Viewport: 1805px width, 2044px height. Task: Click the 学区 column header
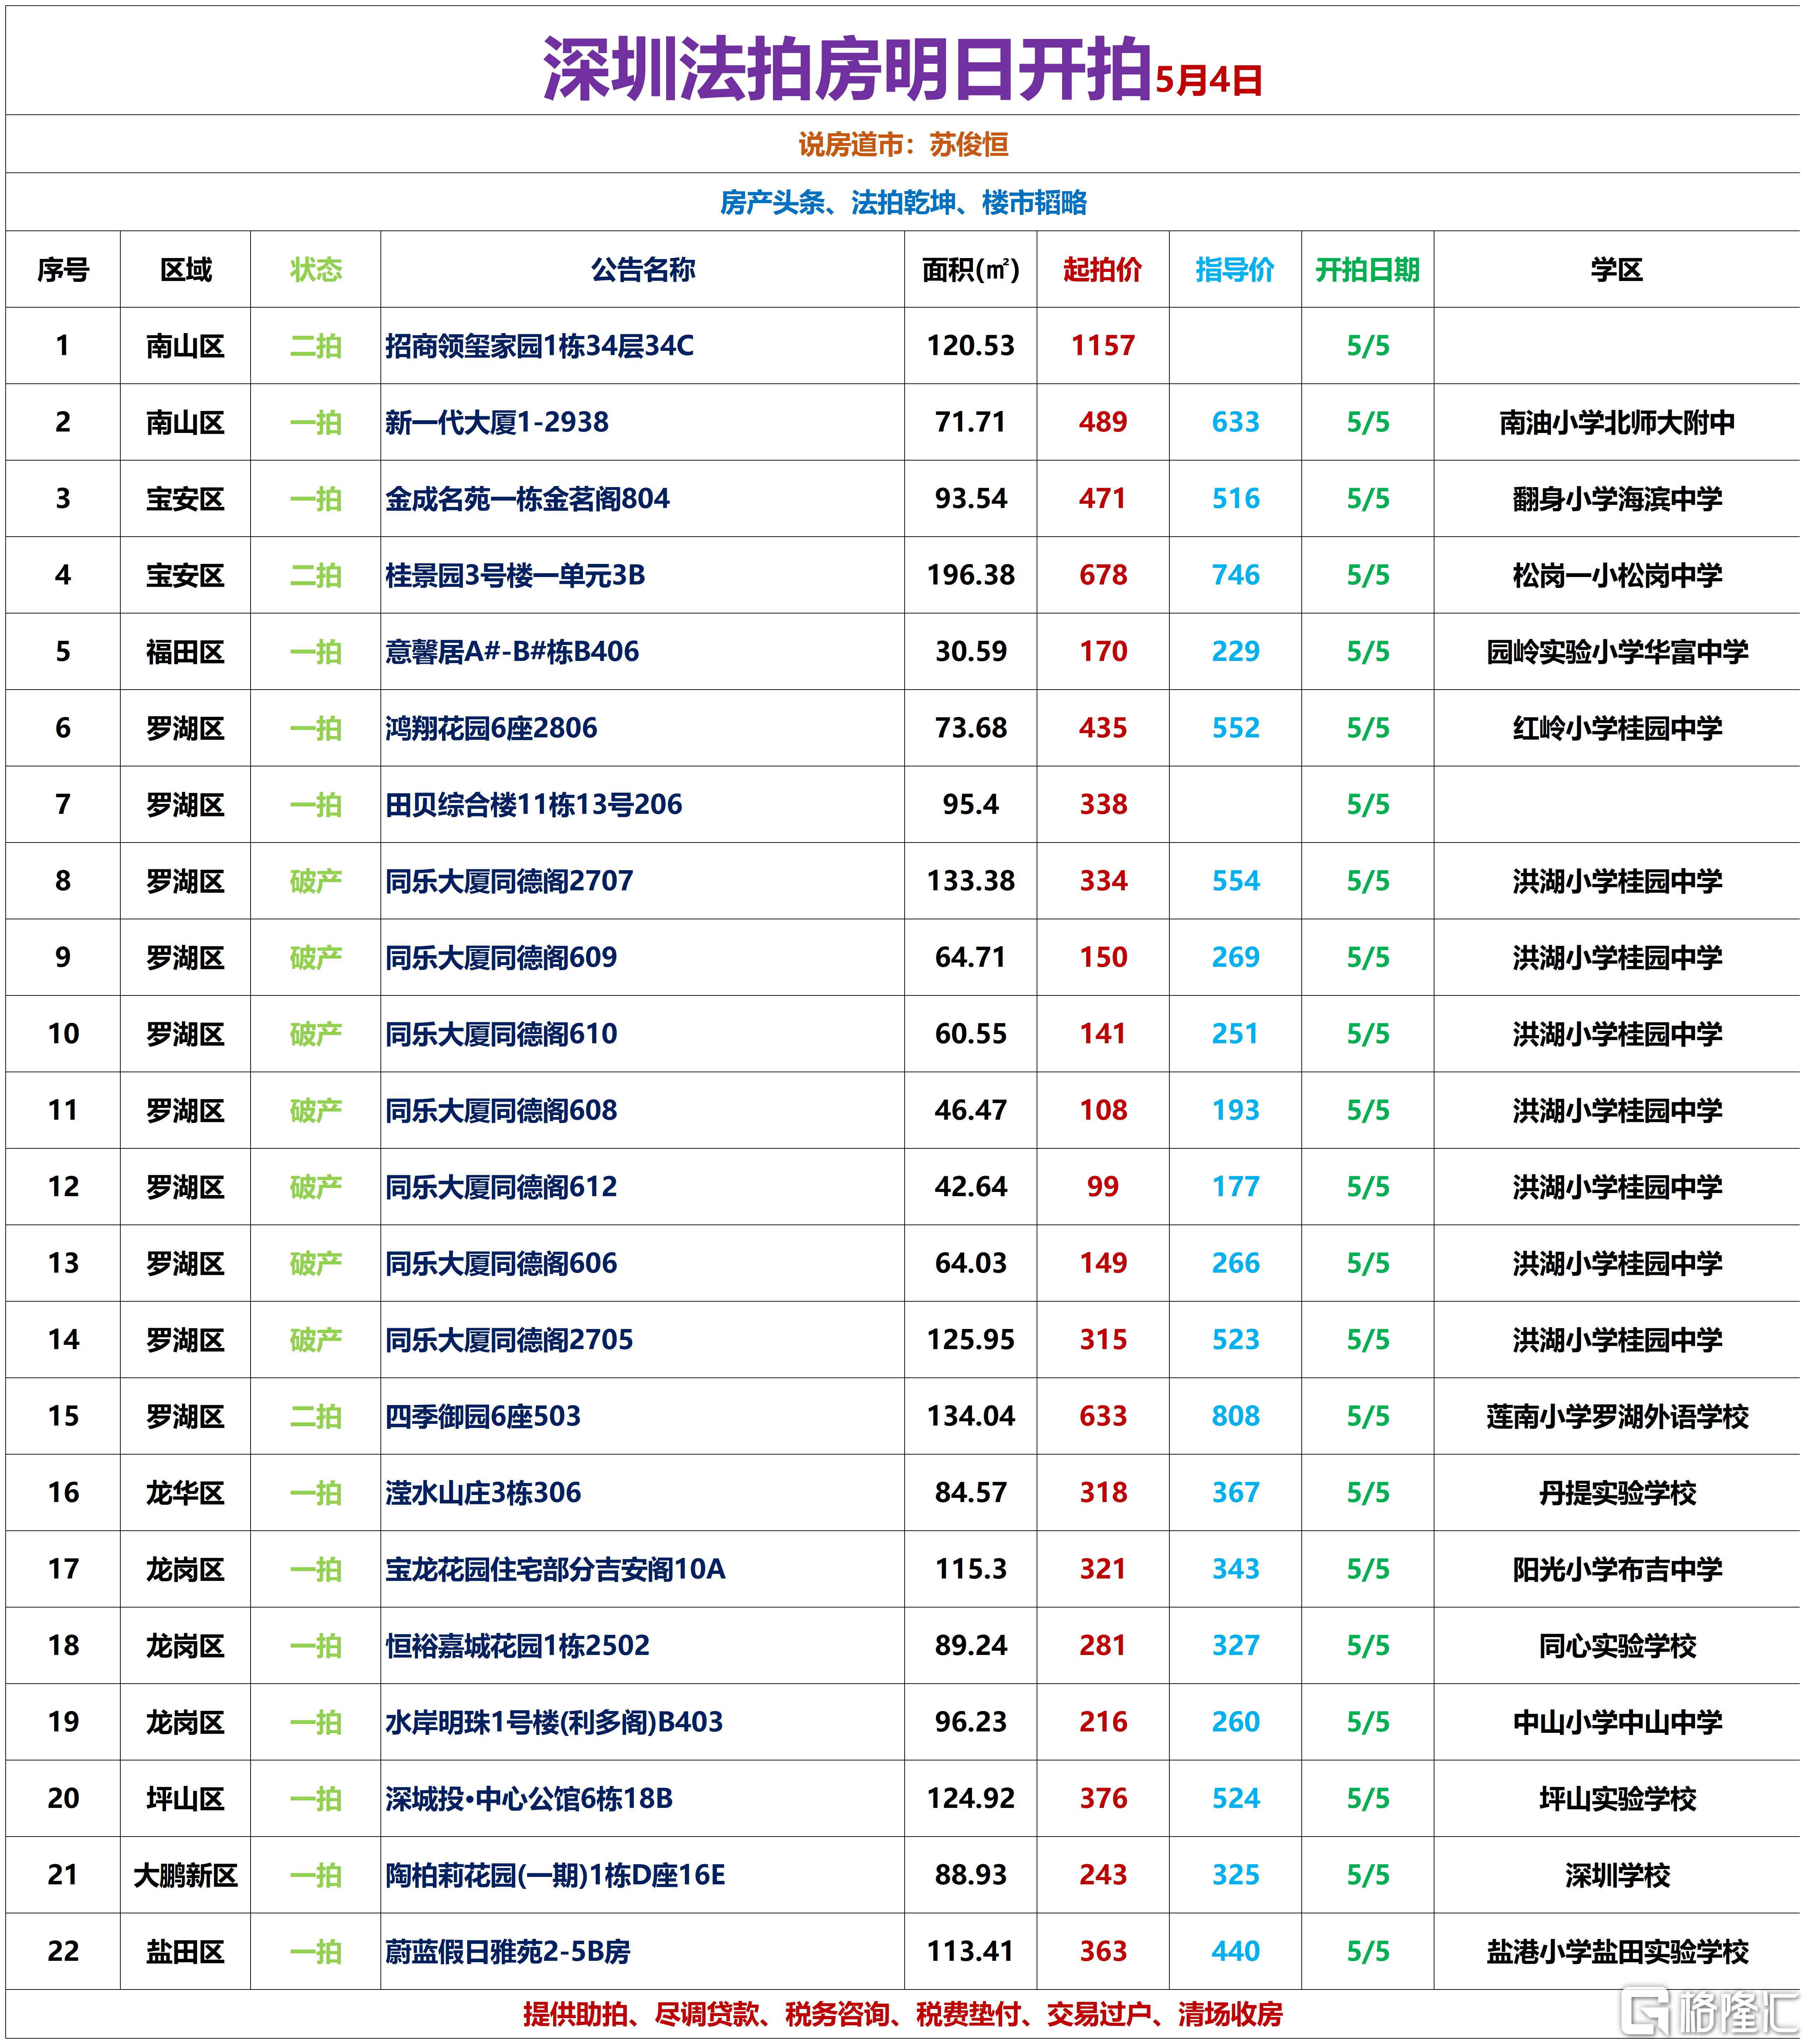click(1617, 270)
